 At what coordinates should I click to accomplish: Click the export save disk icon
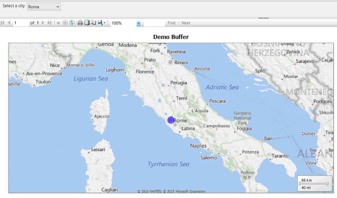(100, 23)
